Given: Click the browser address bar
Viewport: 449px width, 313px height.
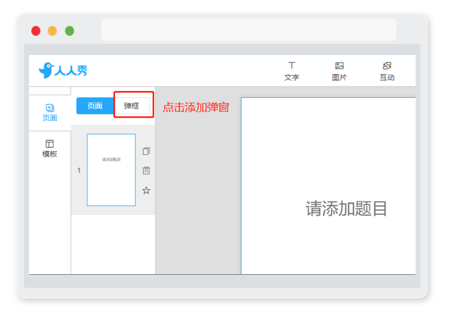Looking at the screenshot, I should pos(249,30).
